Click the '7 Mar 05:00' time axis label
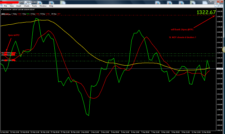 (145, 132)
